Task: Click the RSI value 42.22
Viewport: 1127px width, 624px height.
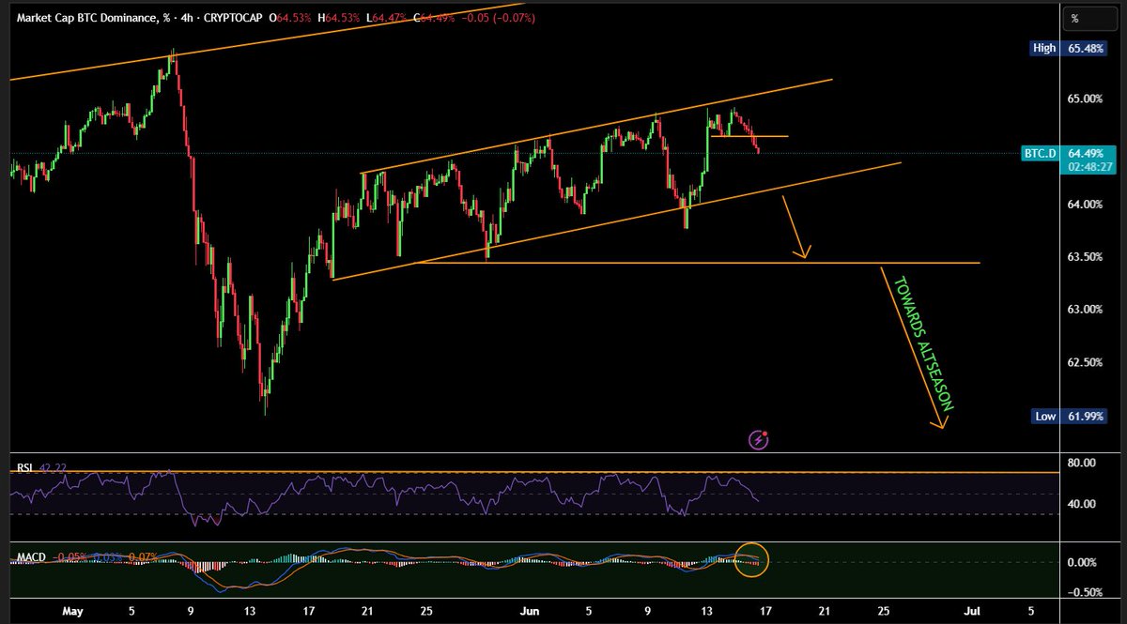Action: tap(53, 466)
